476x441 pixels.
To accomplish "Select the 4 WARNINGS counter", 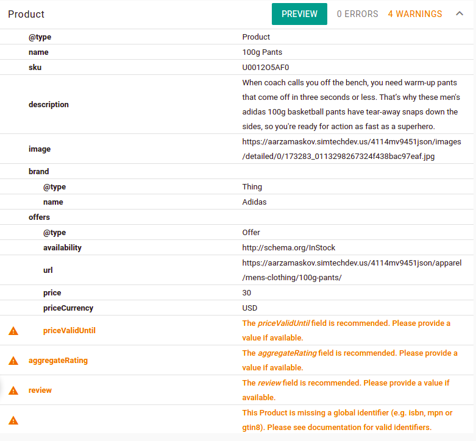I will pos(414,14).
